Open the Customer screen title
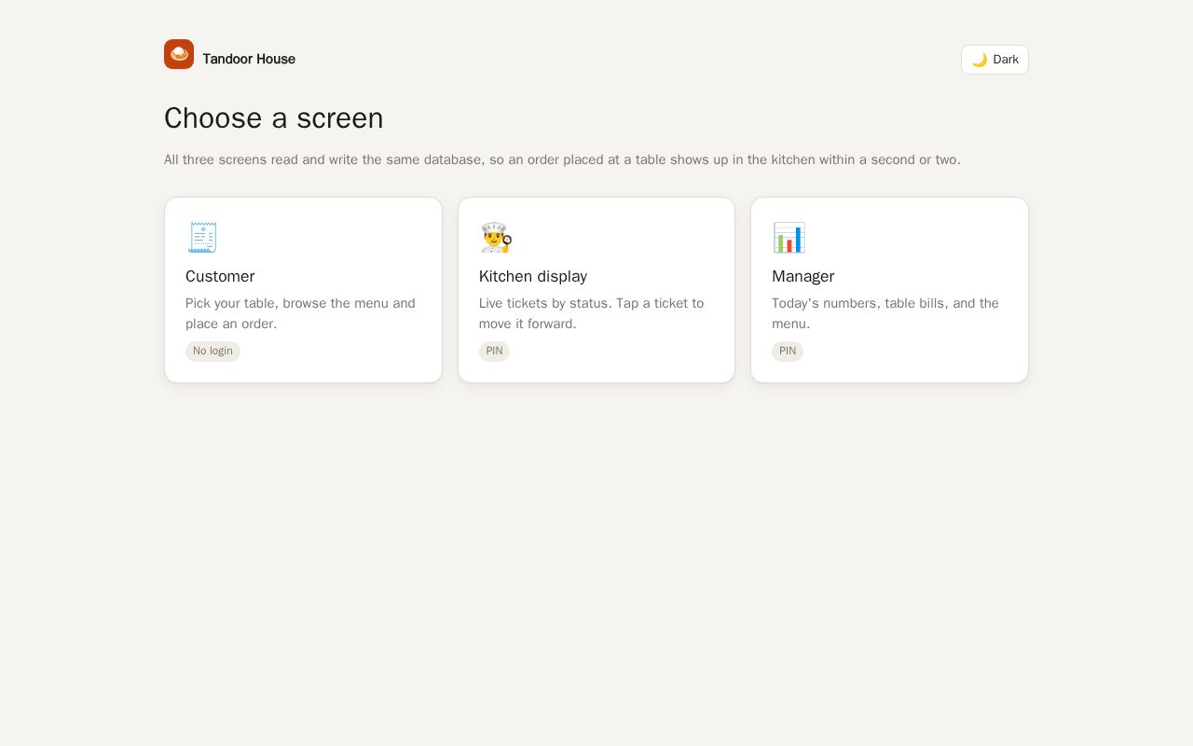This screenshot has height=746, width=1193. (220, 276)
